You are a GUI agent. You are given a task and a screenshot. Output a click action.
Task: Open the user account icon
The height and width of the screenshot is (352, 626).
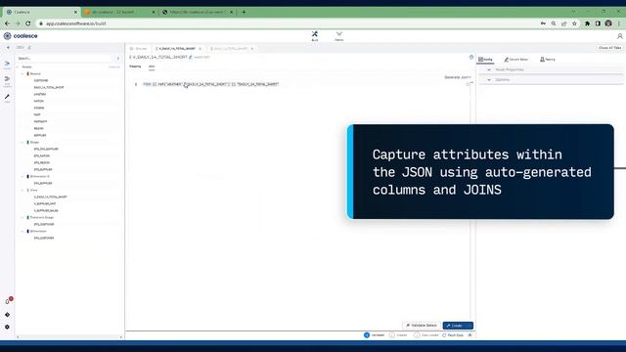[x=619, y=36]
